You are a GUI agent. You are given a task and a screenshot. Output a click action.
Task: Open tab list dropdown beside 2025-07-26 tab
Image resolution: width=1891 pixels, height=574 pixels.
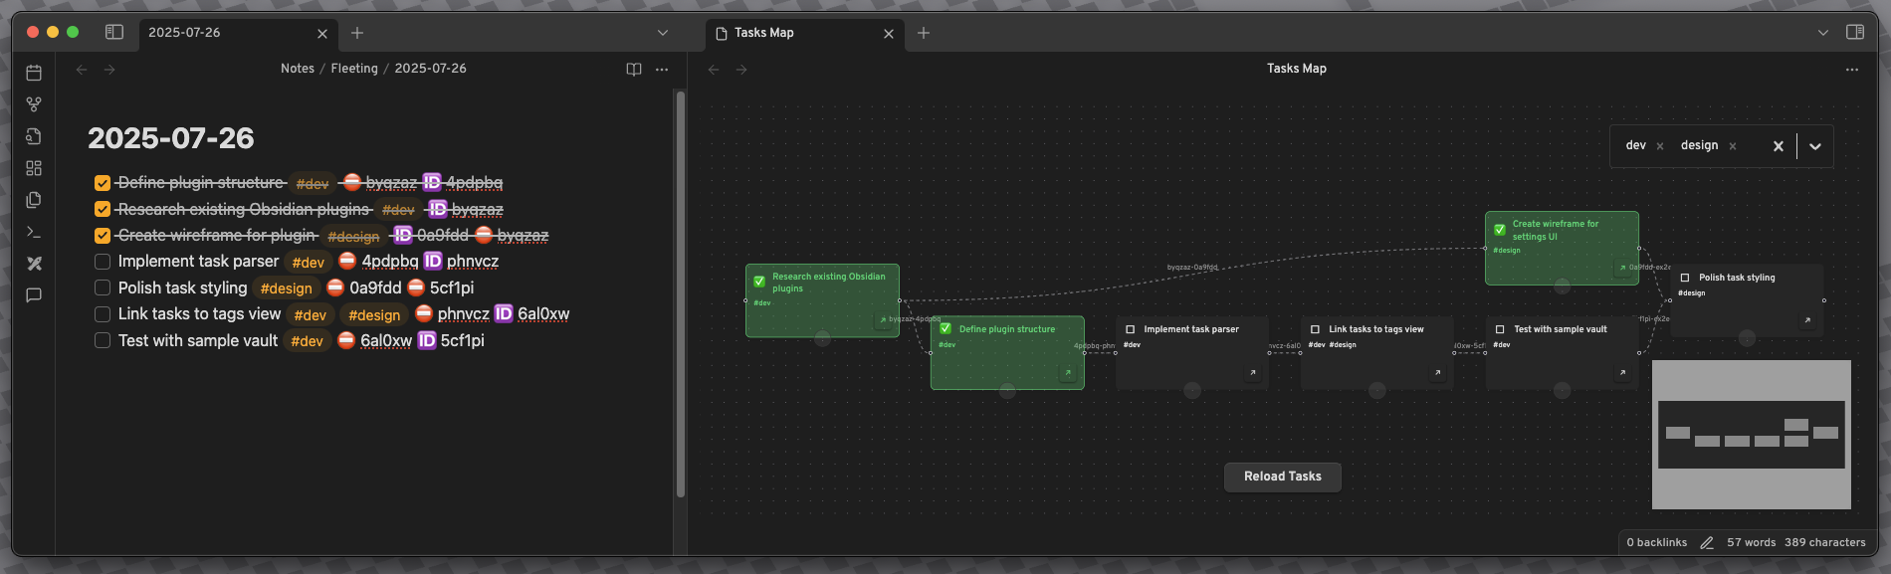(x=663, y=33)
